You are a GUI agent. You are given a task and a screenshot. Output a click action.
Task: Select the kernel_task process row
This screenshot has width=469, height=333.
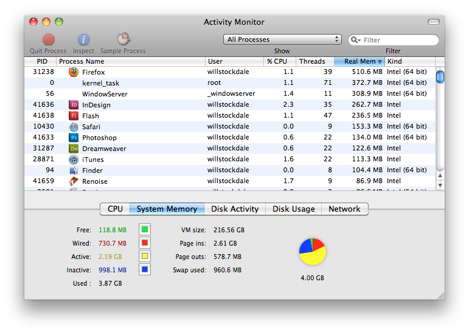(230, 83)
